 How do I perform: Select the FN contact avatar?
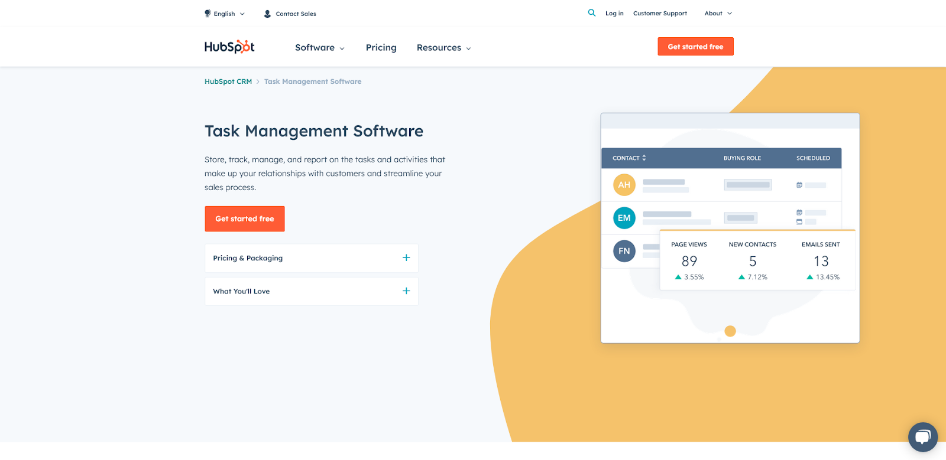click(x=624, y=251)
